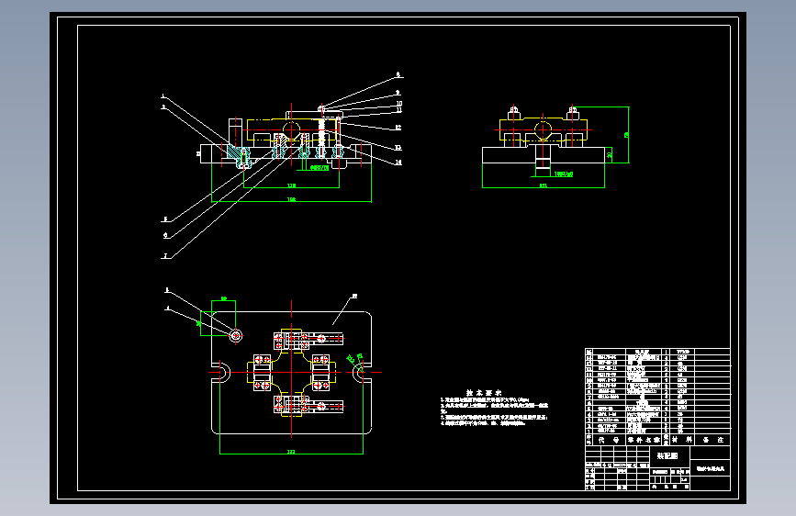The image size is (796, 516).
Task: Pick balloon number 5 leader label
Action: click(x=165, y=219)
